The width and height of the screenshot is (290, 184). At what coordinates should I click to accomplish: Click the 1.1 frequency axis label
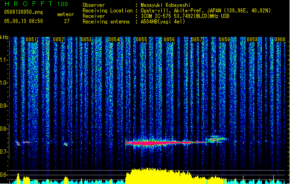(4, 60)
